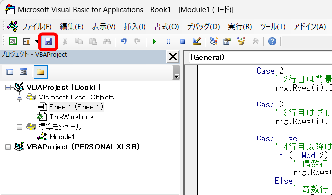332x195 pixels.
Task: Select Sheet1 (Sheet1) in the project tree
Action: coord(76,107)
